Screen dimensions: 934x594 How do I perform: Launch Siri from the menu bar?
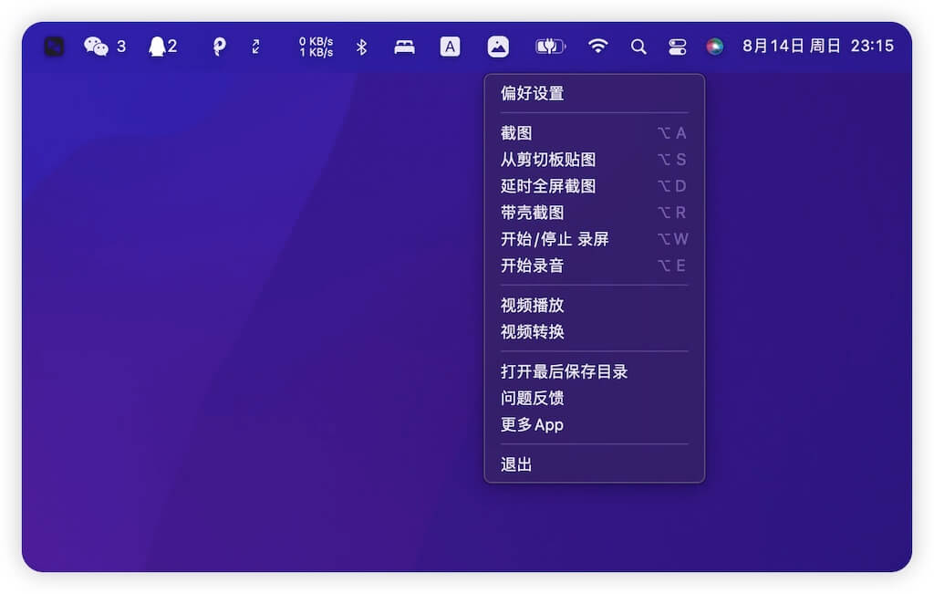point(715,47)
